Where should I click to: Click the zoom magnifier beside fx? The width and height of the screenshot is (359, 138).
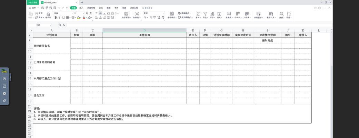[60, 25]
